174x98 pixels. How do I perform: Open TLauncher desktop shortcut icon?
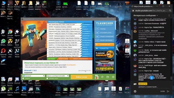click(x=38, y=89)
